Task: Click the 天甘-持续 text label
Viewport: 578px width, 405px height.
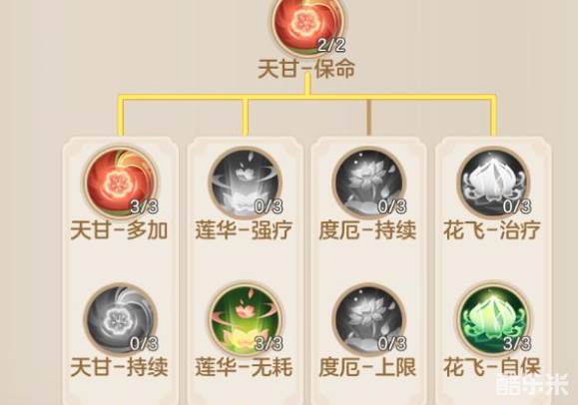Action: tap(119, 367)
